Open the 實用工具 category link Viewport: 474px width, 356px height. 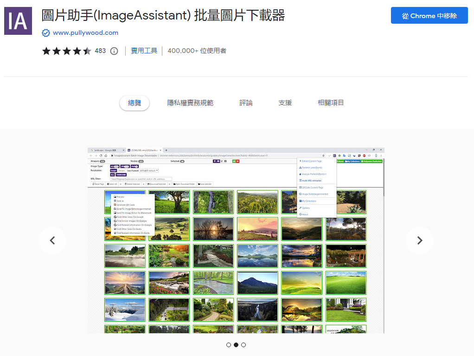tap(144, 51)
